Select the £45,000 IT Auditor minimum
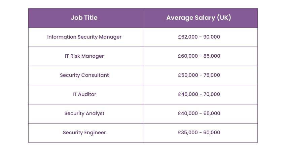 (x=188, y=94)
